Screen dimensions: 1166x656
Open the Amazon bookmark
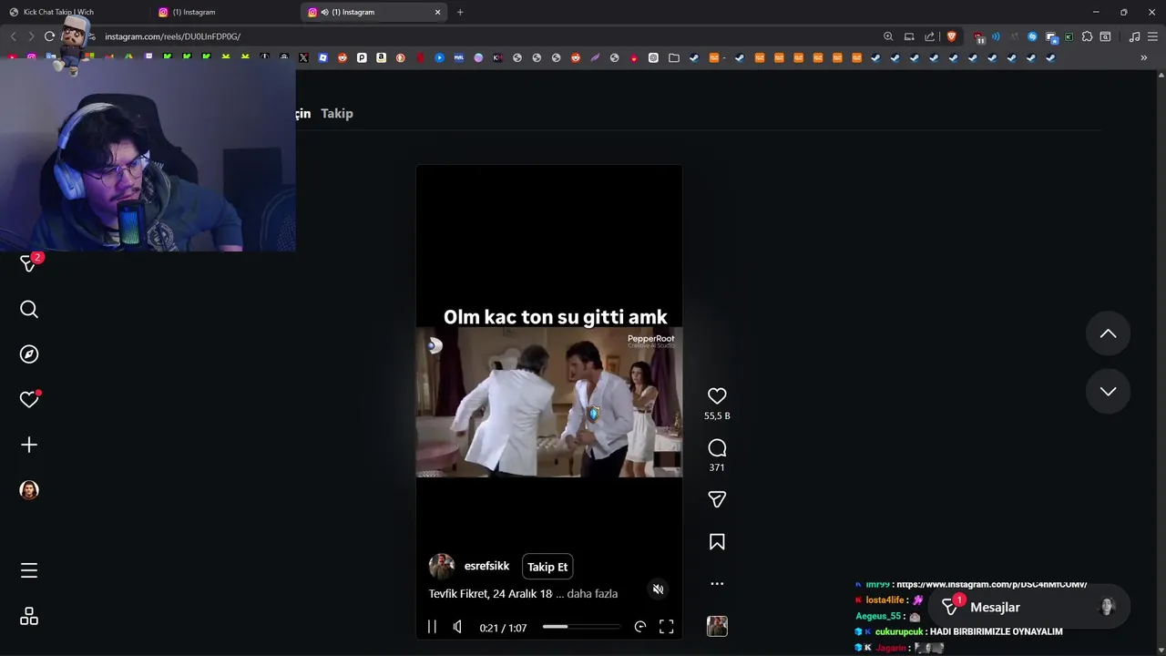click(381, 57)
